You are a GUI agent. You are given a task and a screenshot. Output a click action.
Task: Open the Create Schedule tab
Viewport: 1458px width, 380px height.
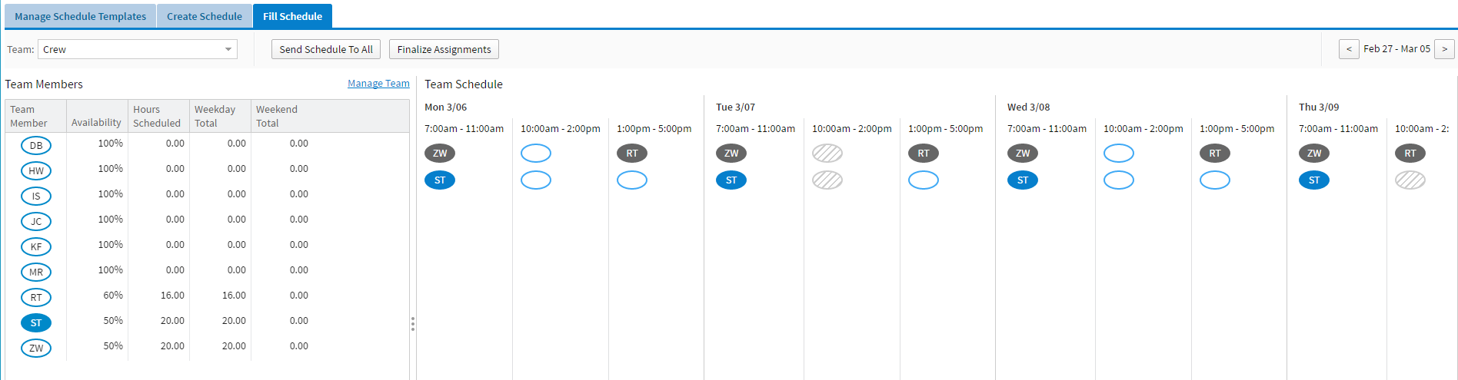click(x=205, y=16)
